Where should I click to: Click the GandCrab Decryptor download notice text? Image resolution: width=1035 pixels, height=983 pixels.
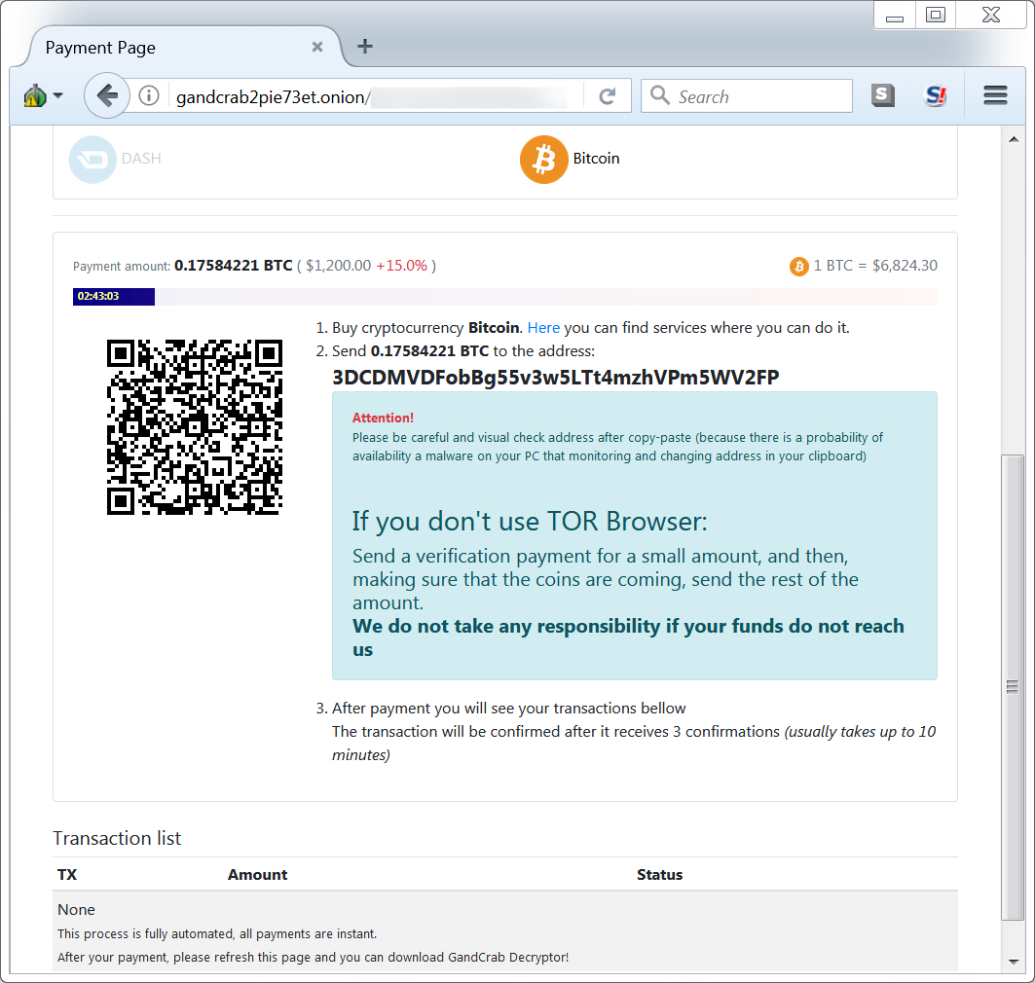pos(313,958)
